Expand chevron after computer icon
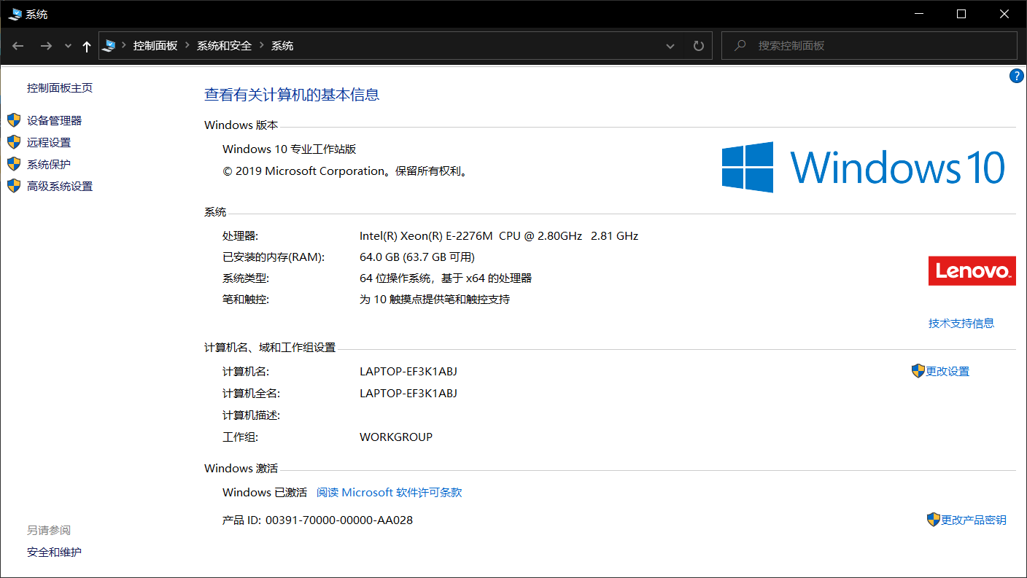The width and height of the screenshot is (1027, 578). click(124, 46)
